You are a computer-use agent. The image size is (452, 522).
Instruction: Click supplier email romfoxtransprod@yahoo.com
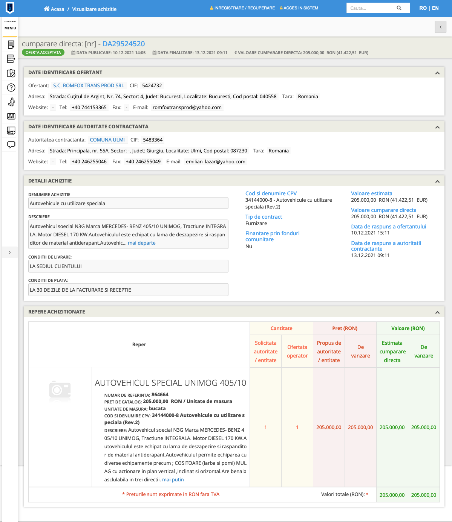tap(187, 107)
